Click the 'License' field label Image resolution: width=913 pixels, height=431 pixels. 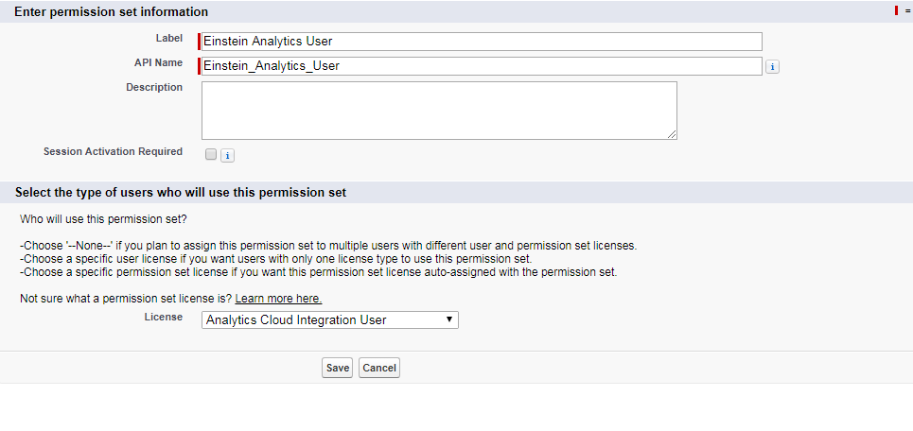point(163,318)
